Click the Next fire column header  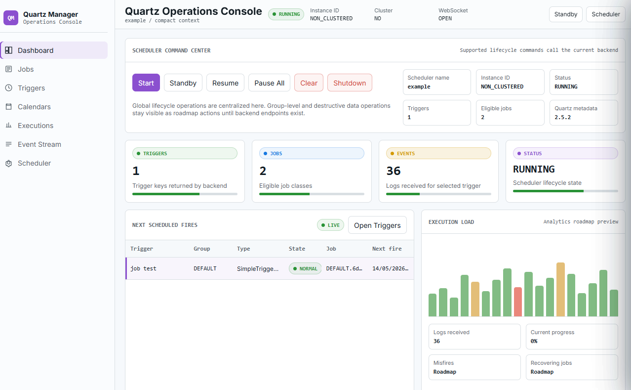coord(387,249)
